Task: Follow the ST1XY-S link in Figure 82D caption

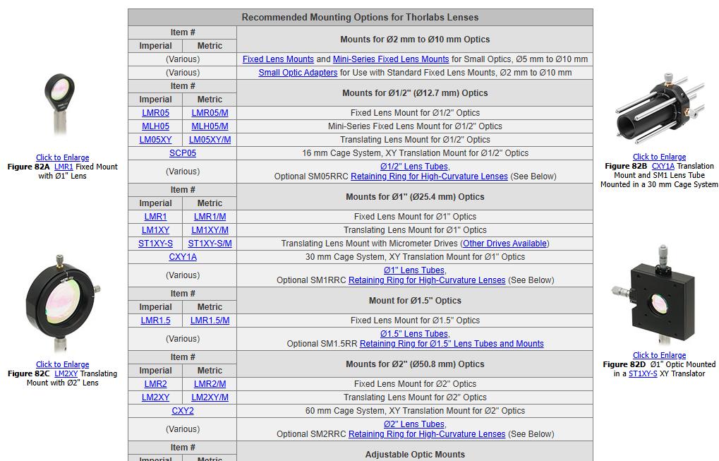Action: [643, 373]
